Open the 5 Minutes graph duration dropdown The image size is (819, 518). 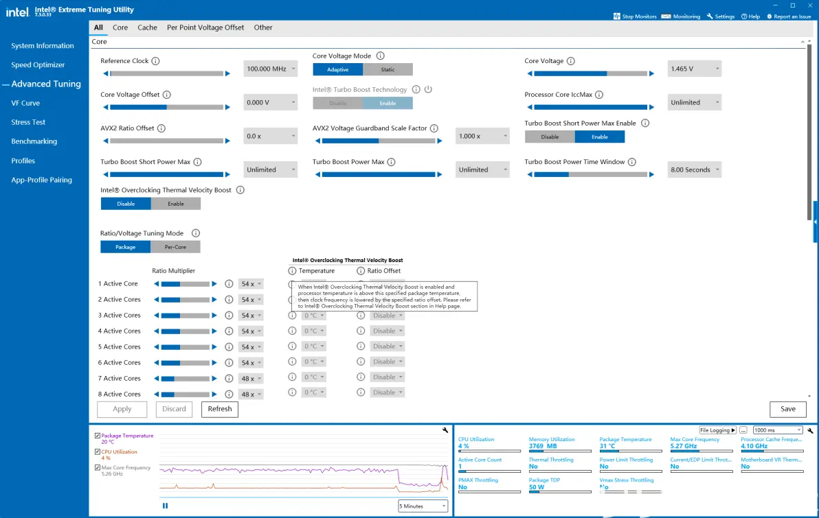[x=423, y=506]
